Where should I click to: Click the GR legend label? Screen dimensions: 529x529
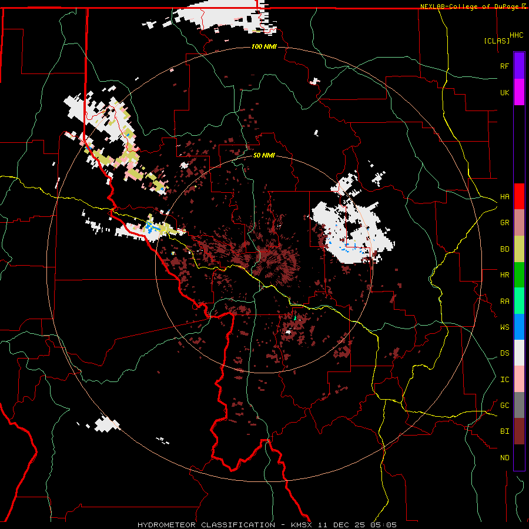click(x=504, y=223)
